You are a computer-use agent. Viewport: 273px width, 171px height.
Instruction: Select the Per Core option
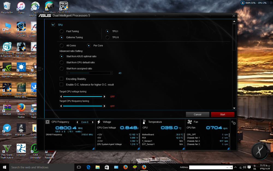coord(89,45)
